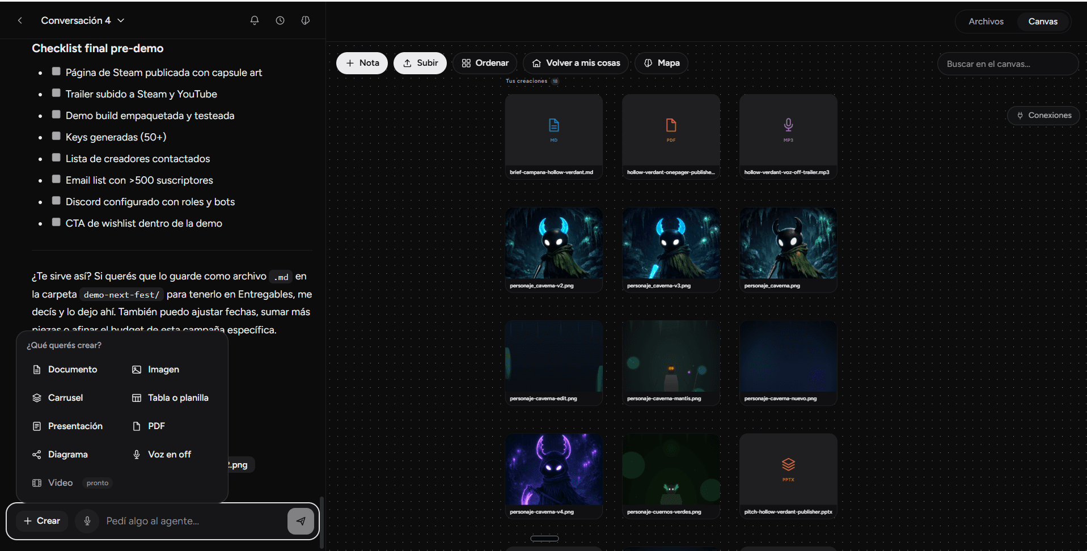Open brief-campana-hollow-verdant.md file card

click(x=554, y=137)
